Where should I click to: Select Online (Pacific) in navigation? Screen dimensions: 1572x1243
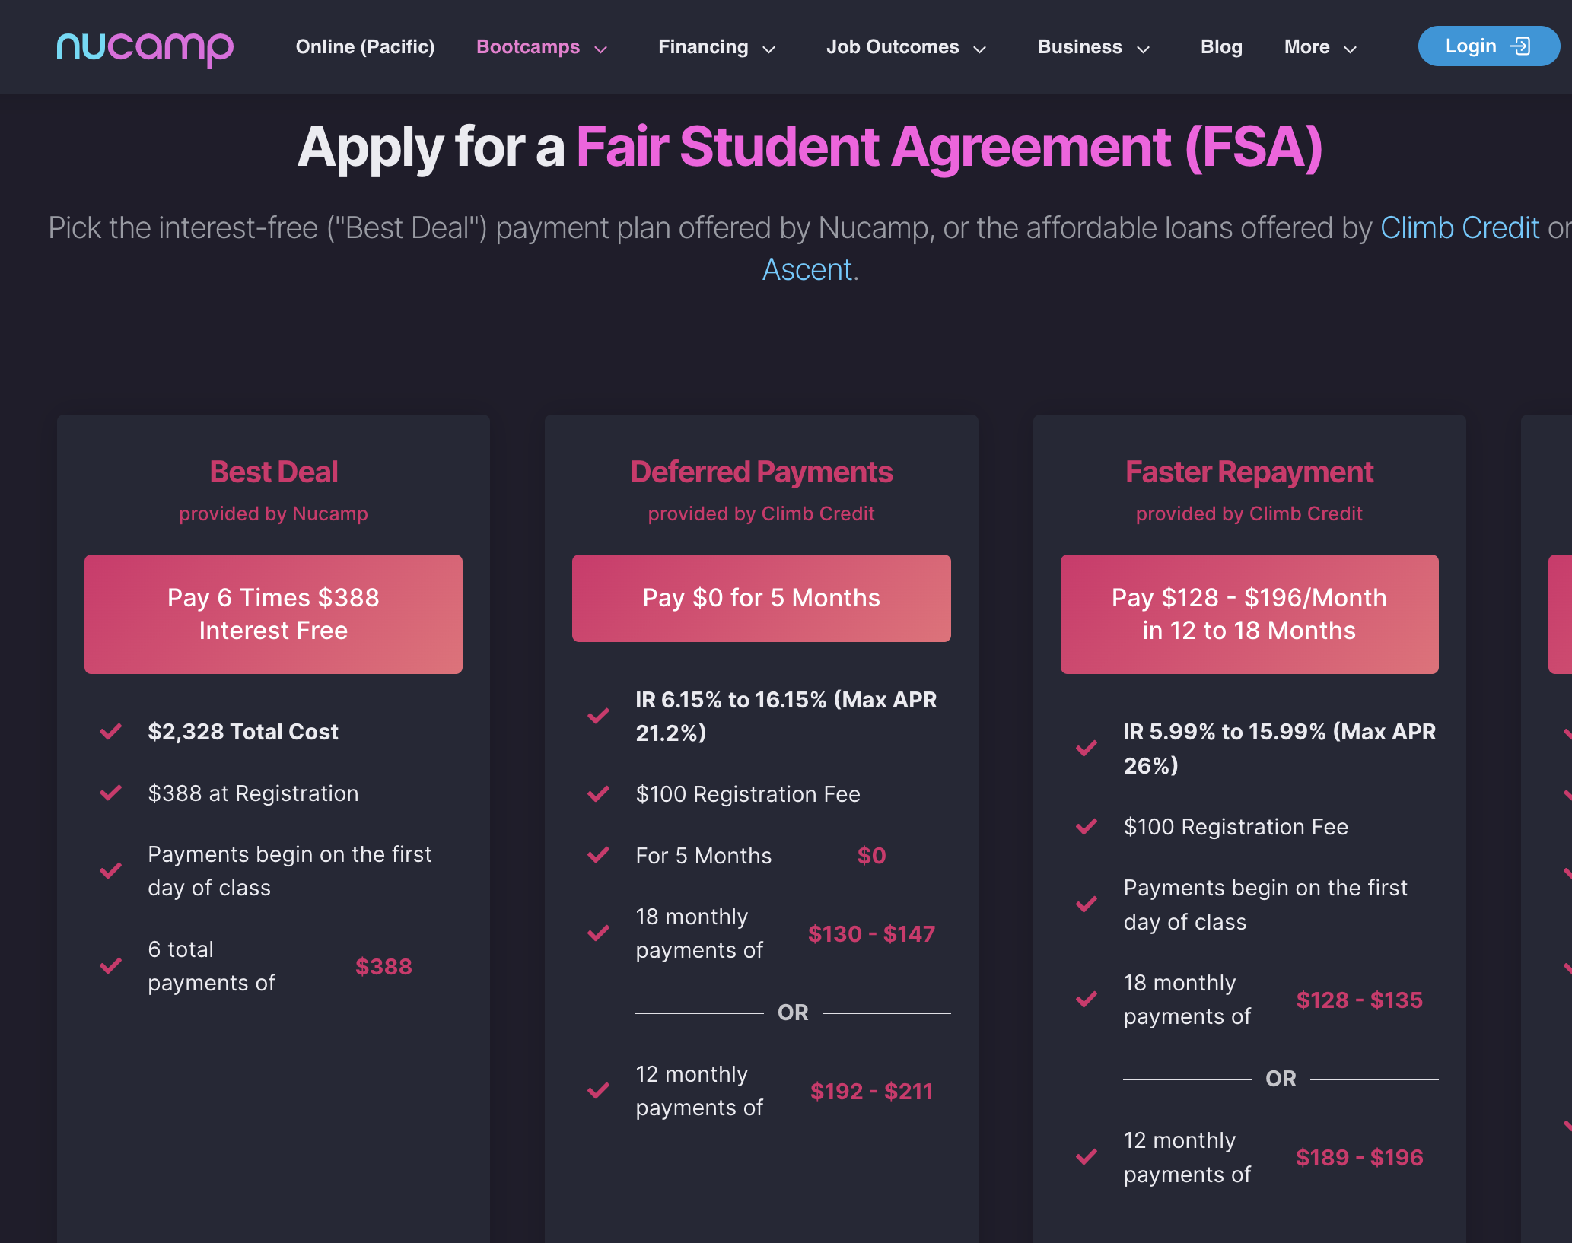click(365, 47)
